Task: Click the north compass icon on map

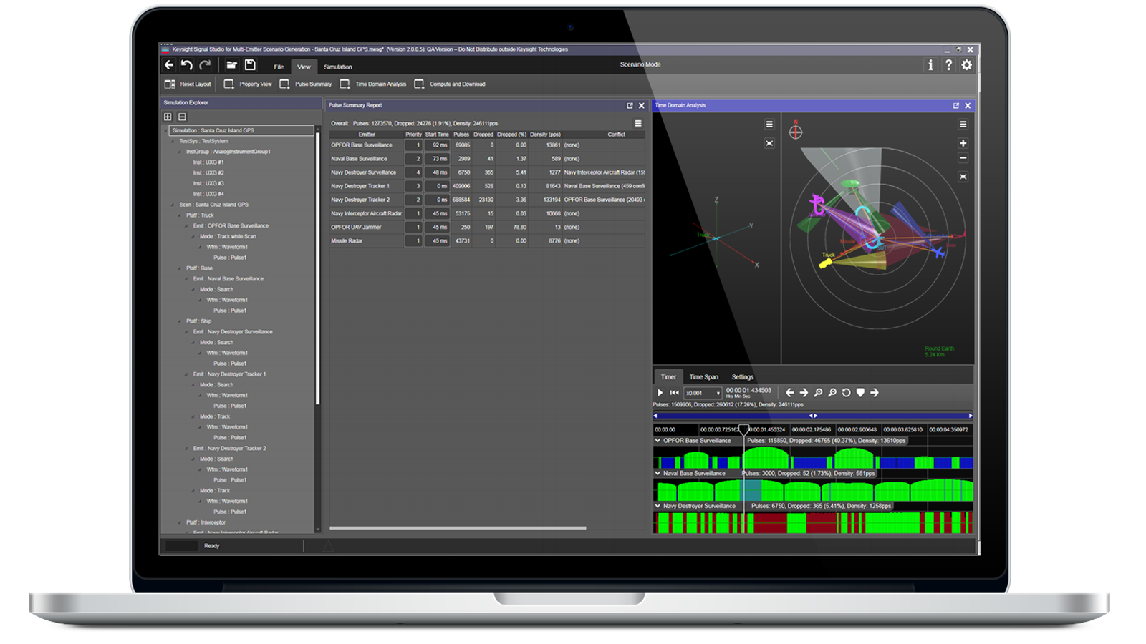Action: point(796,132)
